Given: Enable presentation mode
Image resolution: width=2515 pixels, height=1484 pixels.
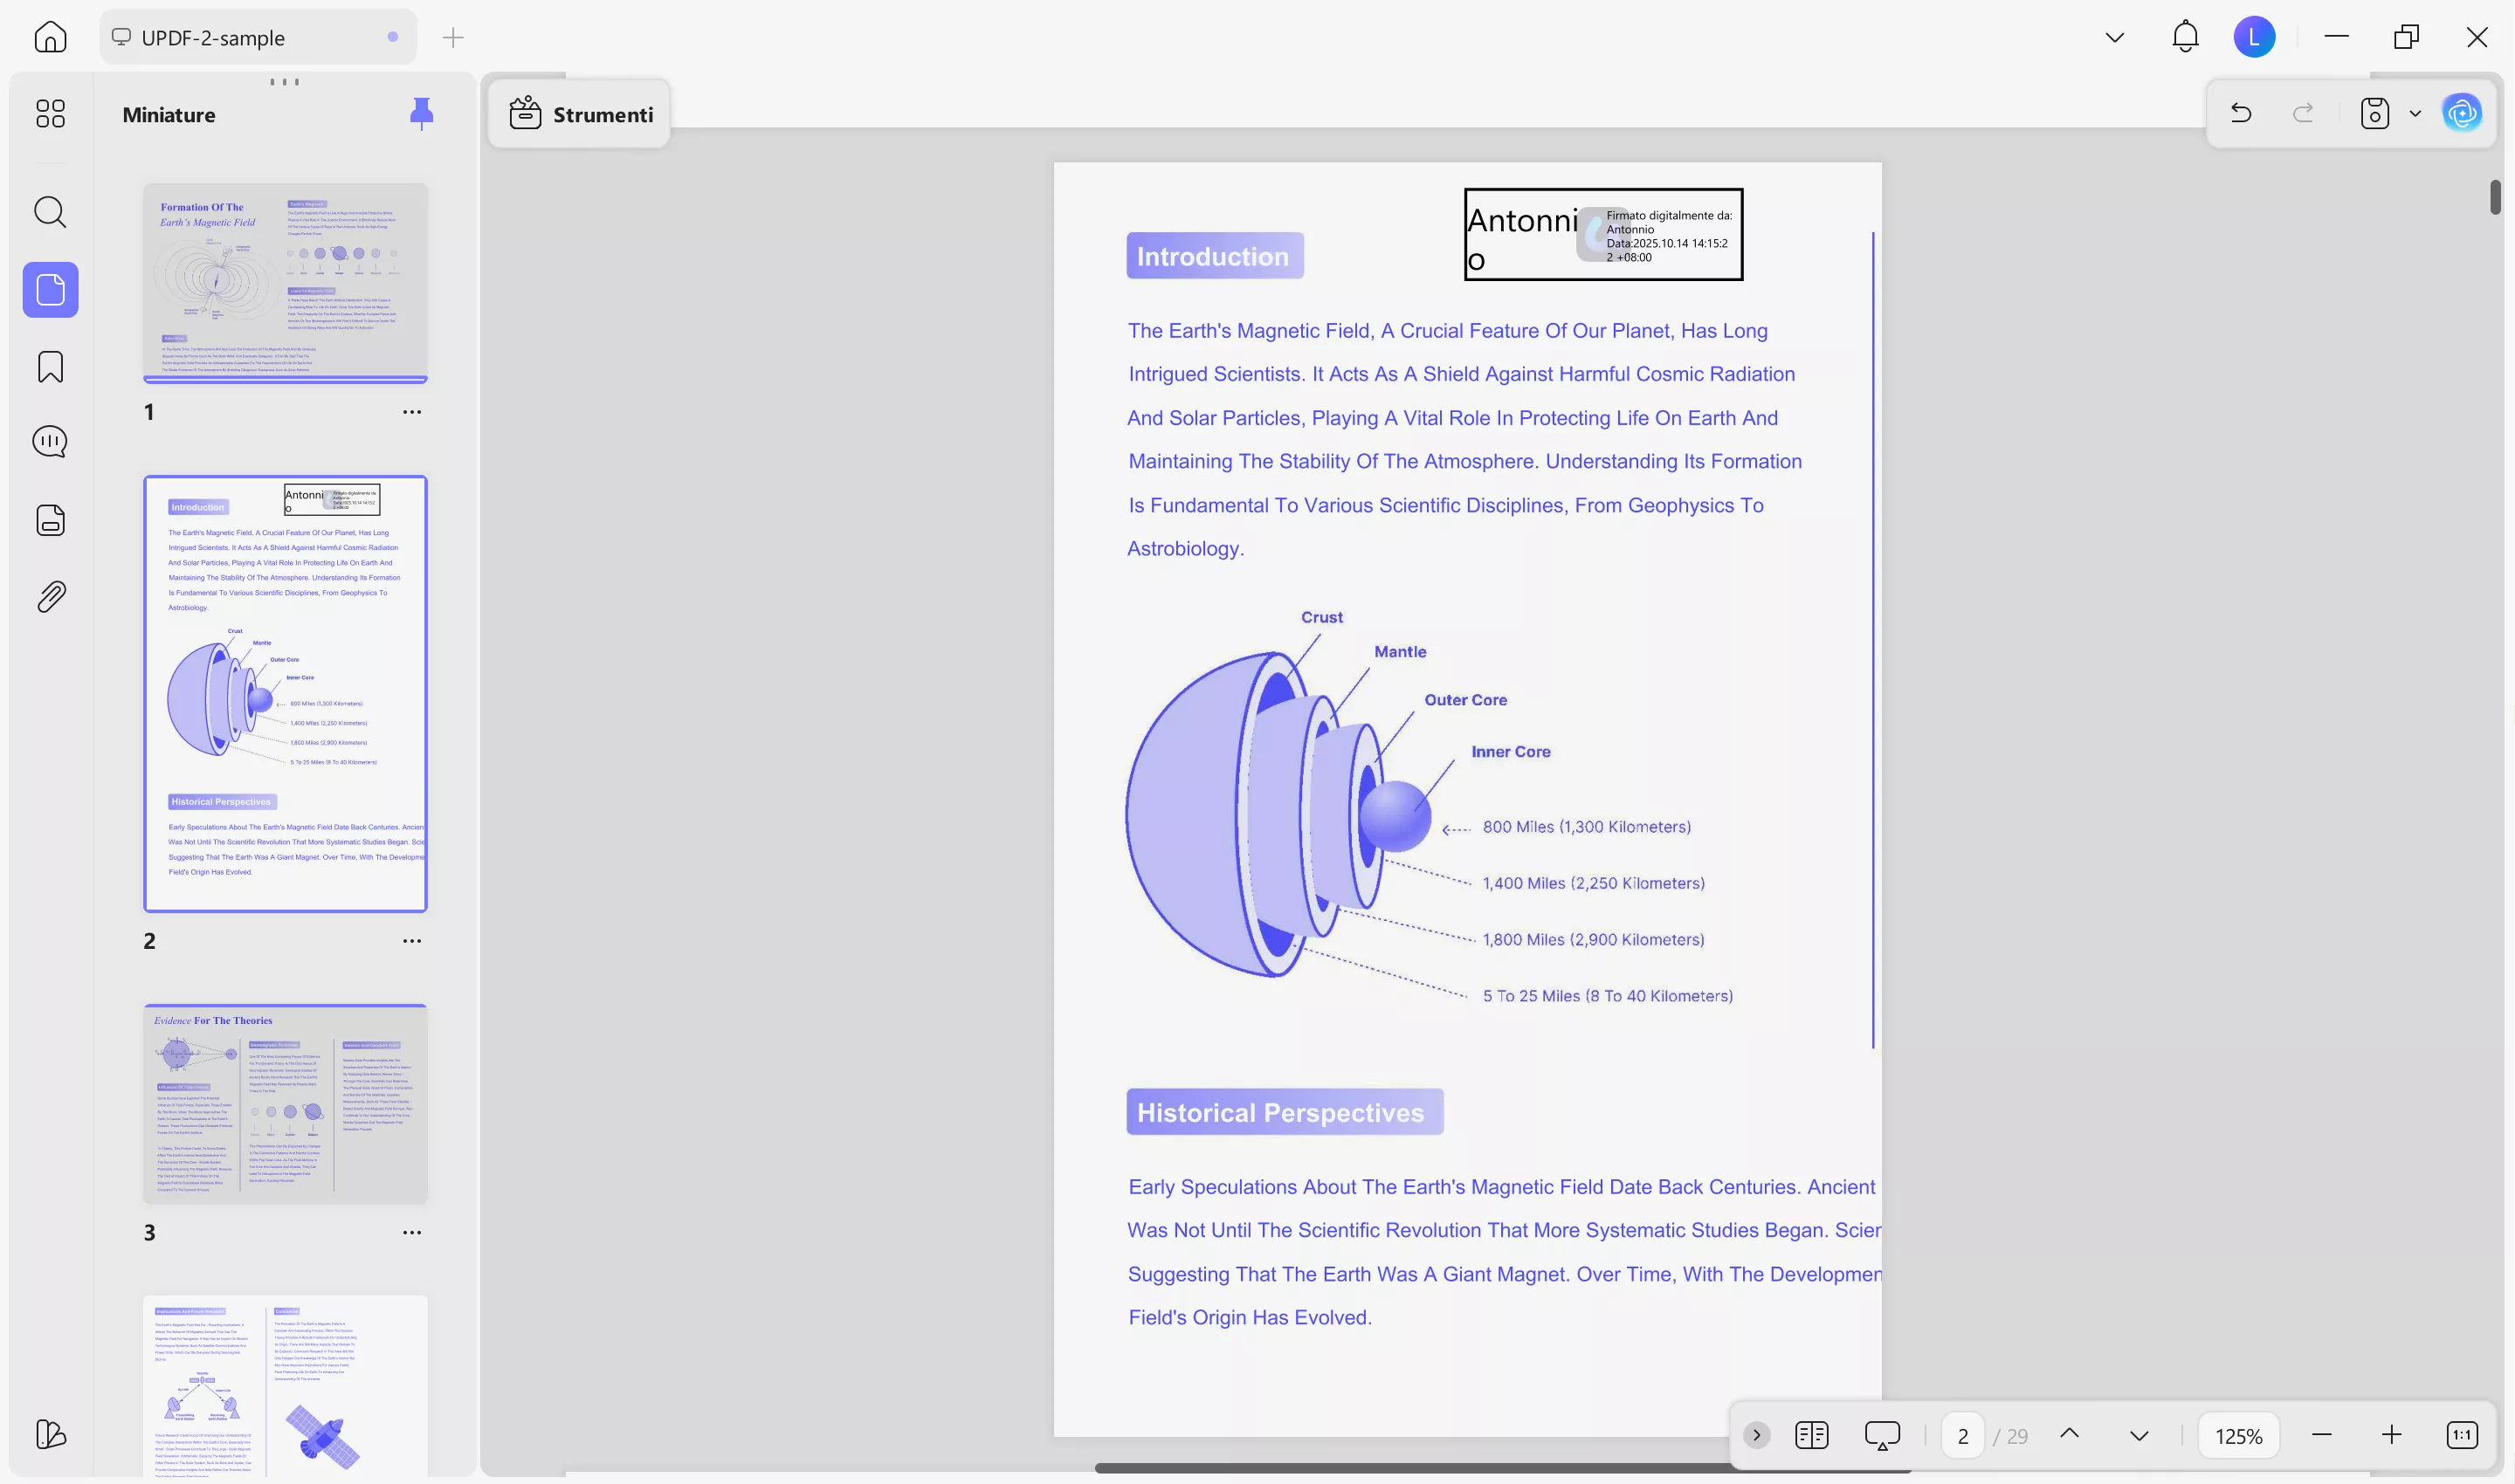Looking at the screenshot, I should [x=1882, y=1435].
